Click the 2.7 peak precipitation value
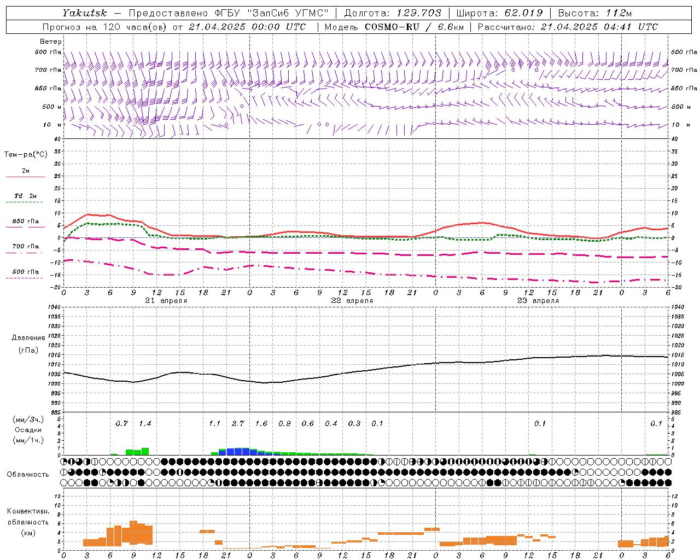The height and width of the screenshot is (560, 700). 238,423
